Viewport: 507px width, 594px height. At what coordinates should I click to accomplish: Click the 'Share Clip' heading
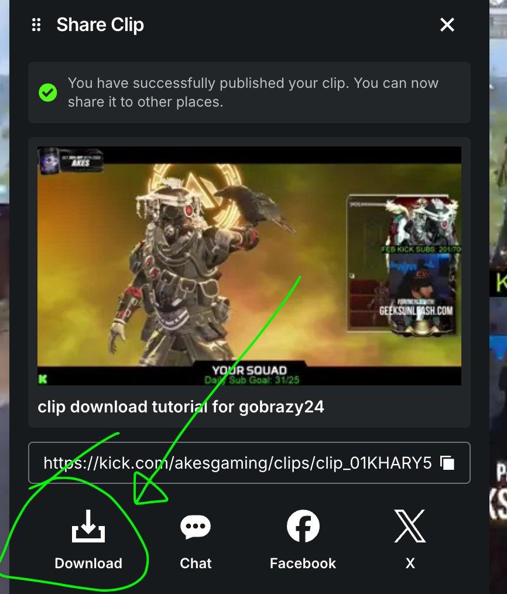click(x=100, y=25)
